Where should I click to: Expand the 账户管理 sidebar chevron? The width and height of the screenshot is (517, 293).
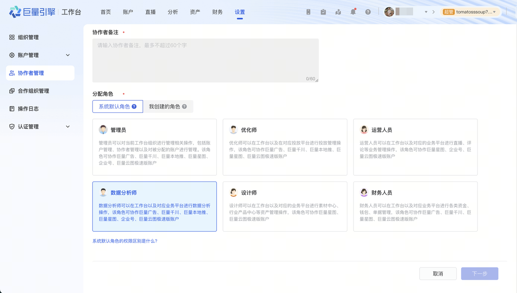(68, 55)
